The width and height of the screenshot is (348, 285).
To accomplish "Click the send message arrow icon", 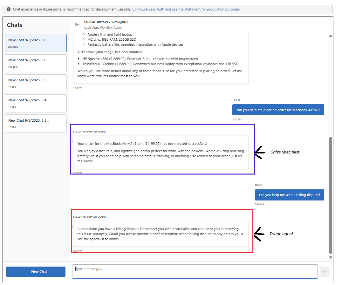I will coord(324,271).
